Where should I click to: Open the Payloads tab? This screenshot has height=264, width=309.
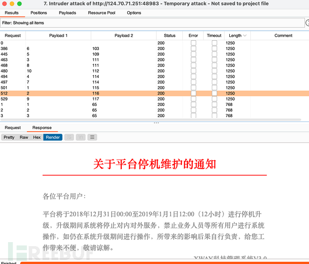point(67,13)
